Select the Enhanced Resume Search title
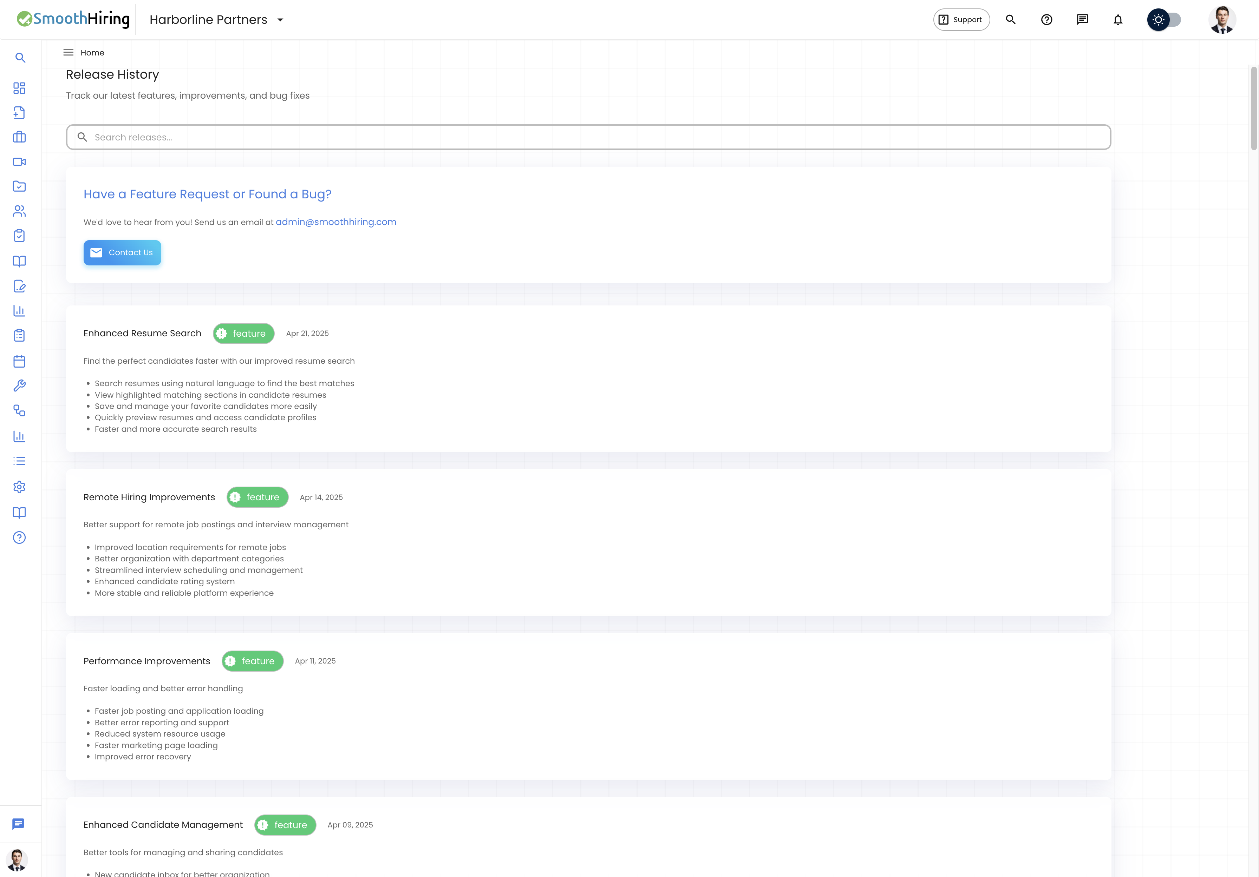 [x=143, y=333]
